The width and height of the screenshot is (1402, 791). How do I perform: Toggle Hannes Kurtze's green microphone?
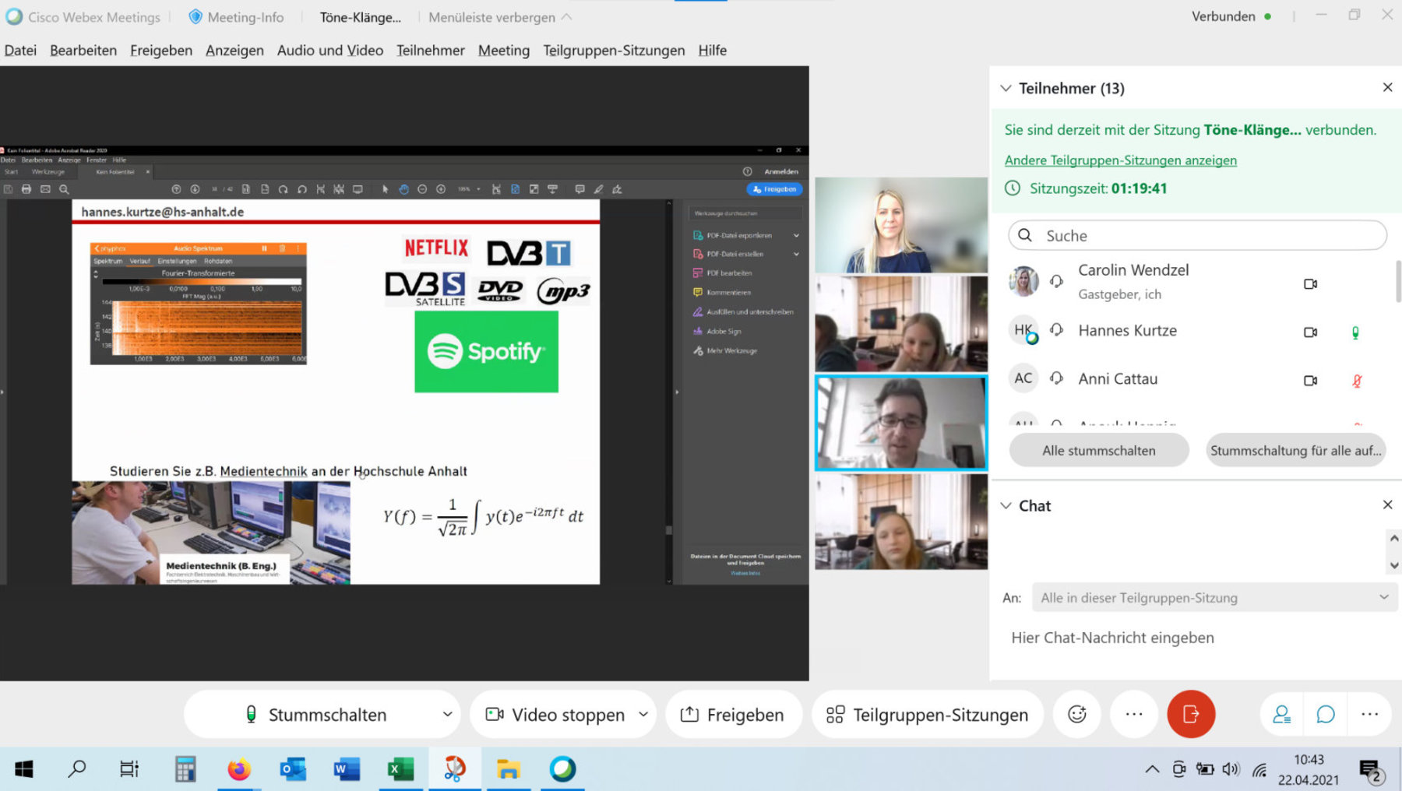[1355, 332]
